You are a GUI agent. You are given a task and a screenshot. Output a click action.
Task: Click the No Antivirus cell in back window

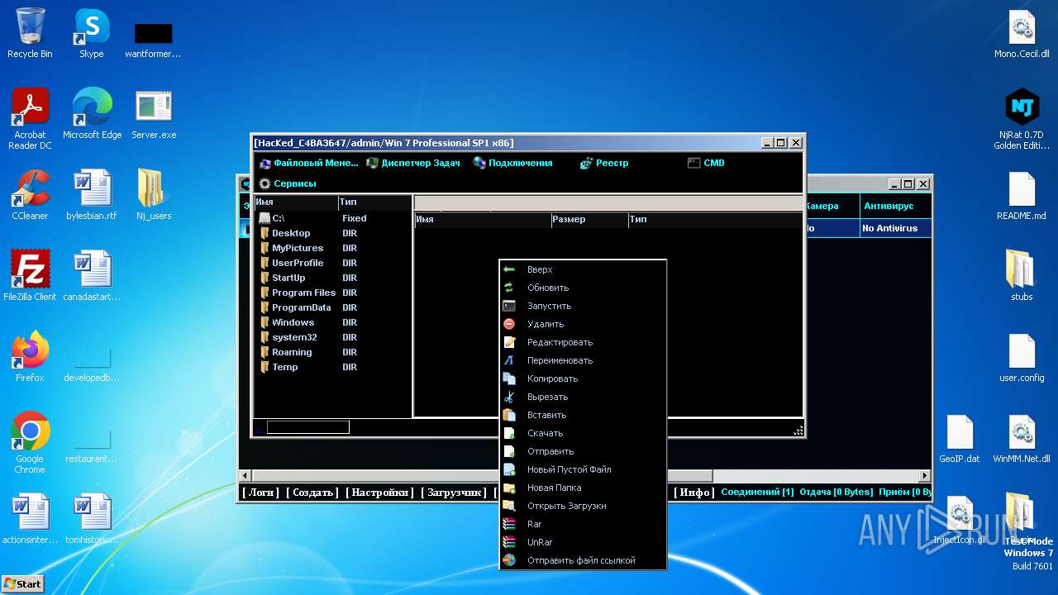895,228
